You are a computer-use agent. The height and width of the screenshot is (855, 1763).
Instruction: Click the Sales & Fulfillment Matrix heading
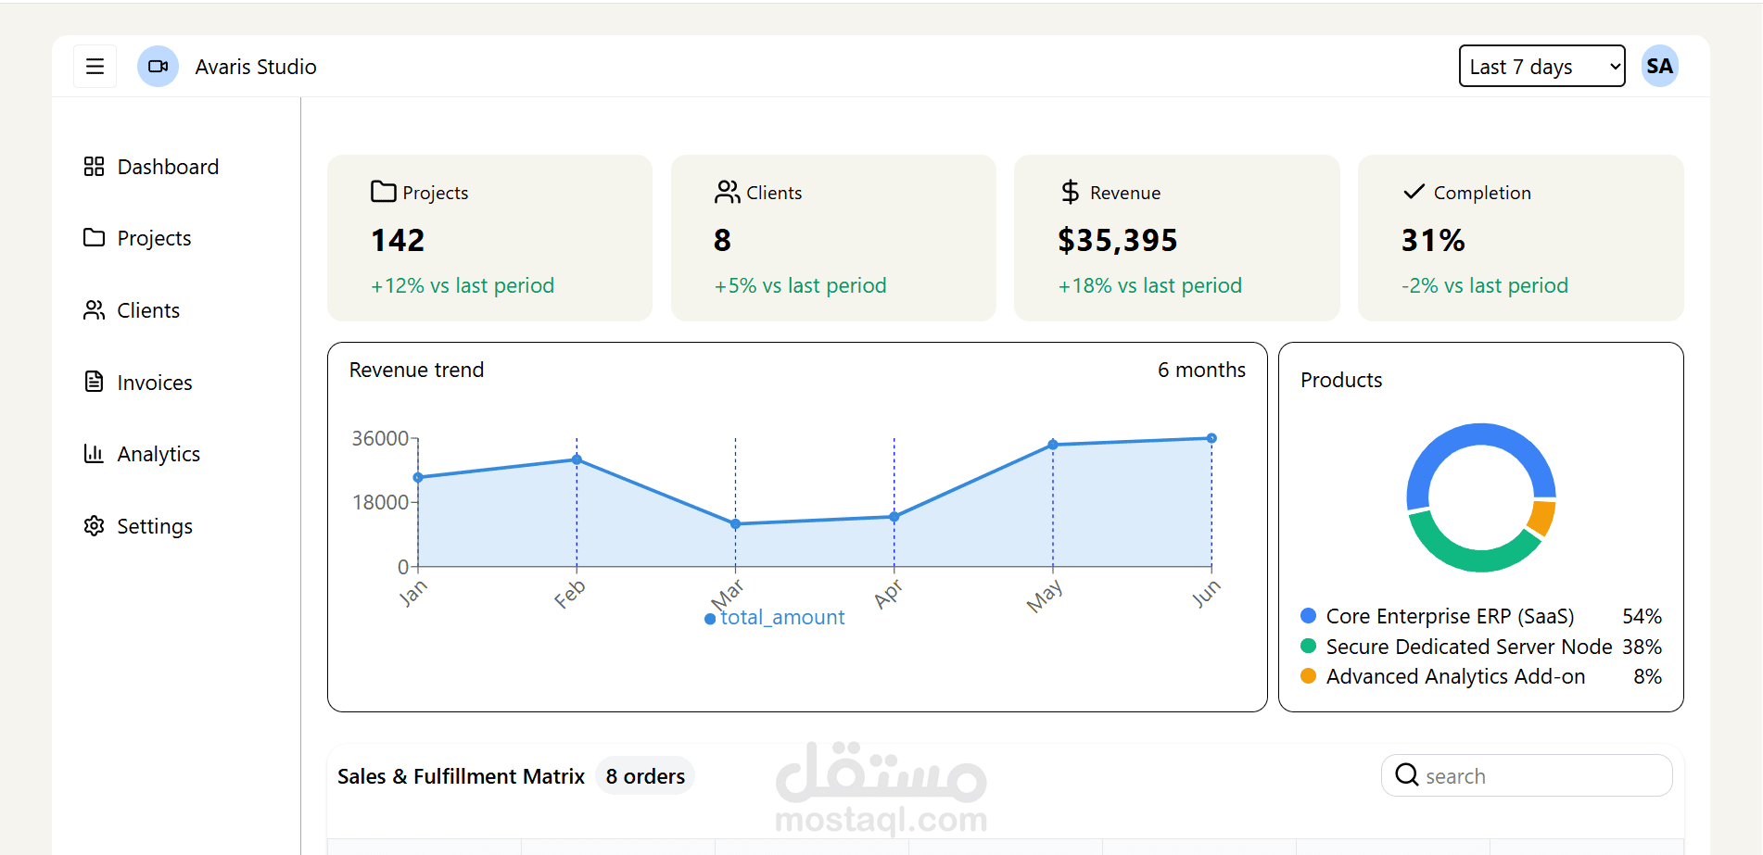(461, 776)
